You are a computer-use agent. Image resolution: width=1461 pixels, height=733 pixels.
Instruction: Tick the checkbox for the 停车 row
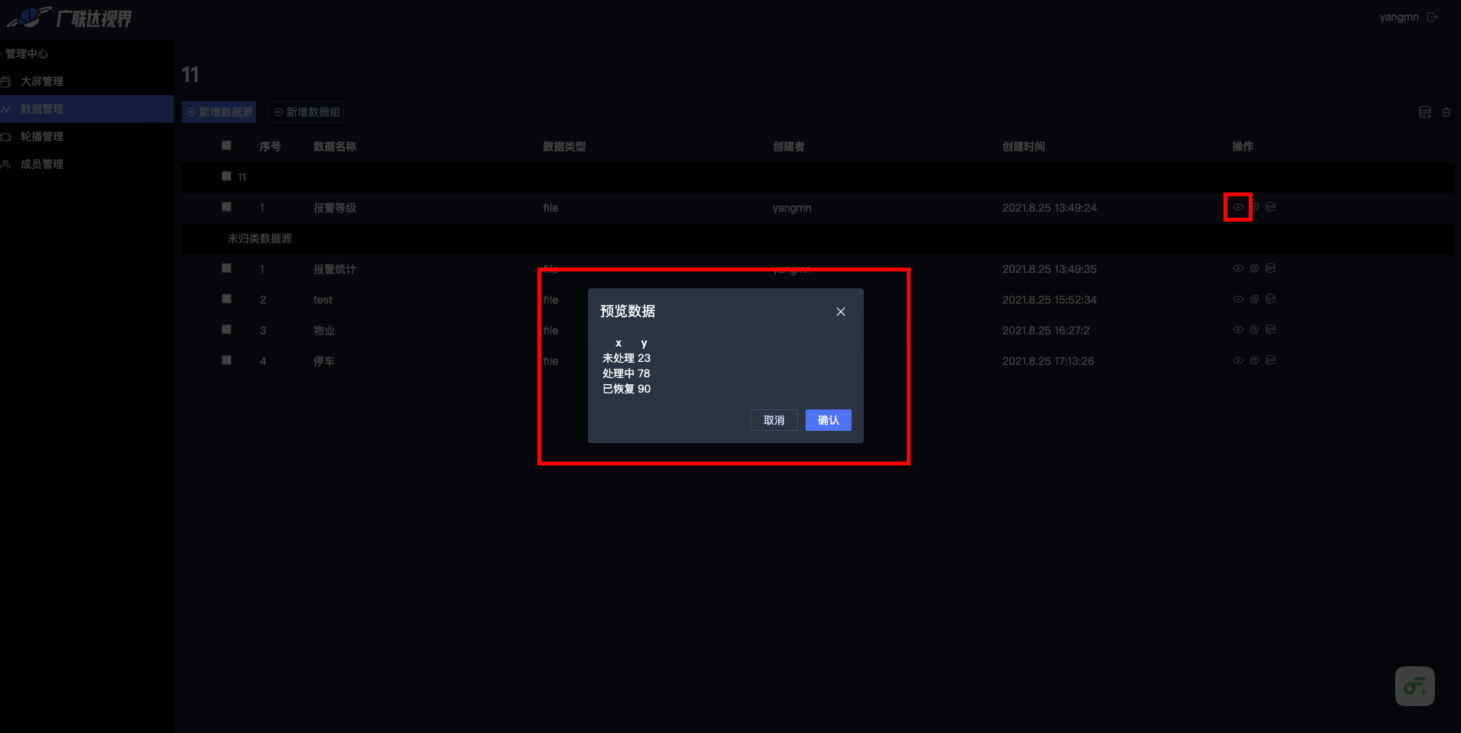pyautogui.click(x=226, y=360)
